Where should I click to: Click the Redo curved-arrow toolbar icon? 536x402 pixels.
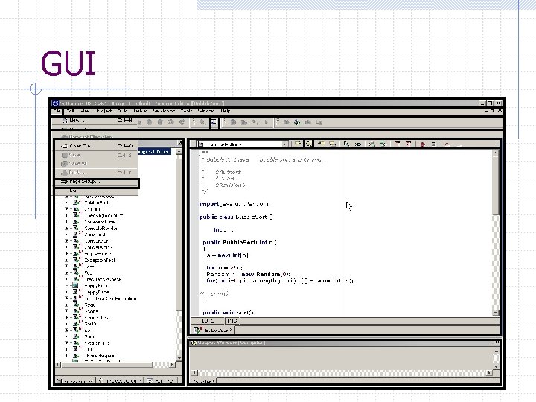[182, 122]
